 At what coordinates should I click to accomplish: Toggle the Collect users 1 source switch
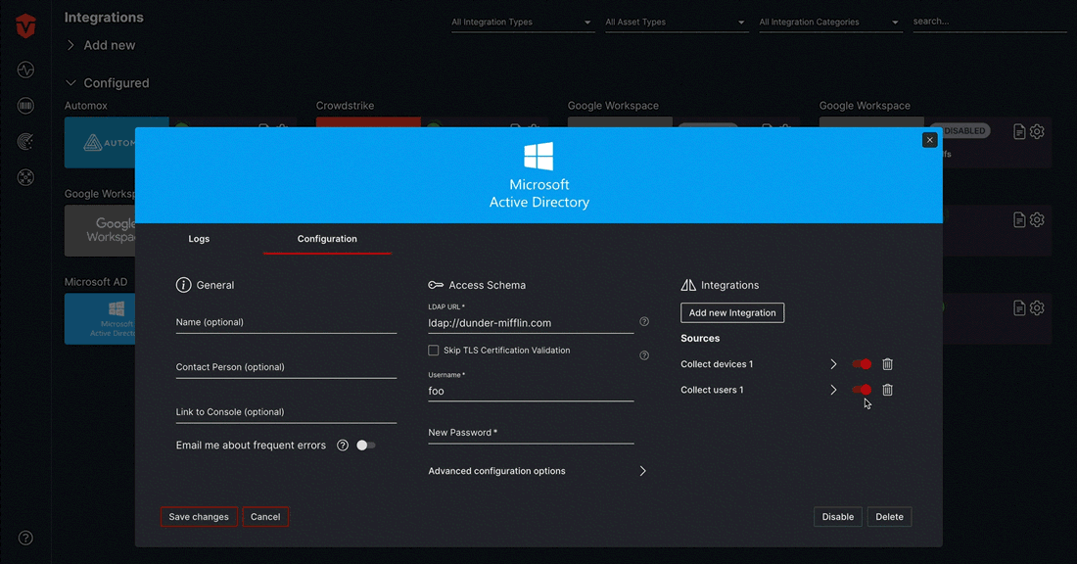pyautogui.click(x=862, y=390)
